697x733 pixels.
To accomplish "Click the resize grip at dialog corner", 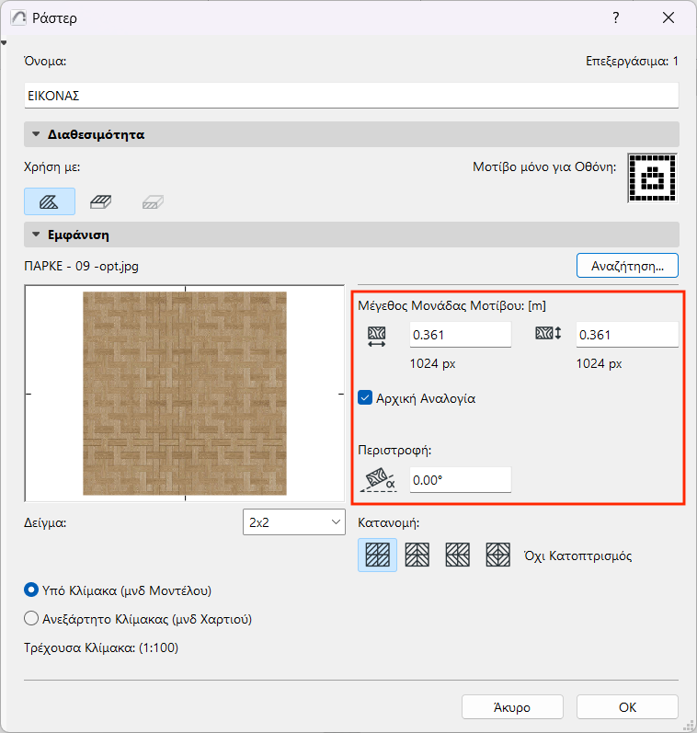I will [689, 725].
